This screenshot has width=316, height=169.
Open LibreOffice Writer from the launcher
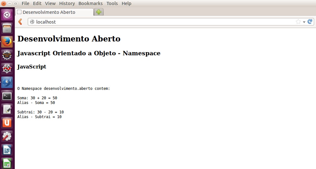pos(7,150)
